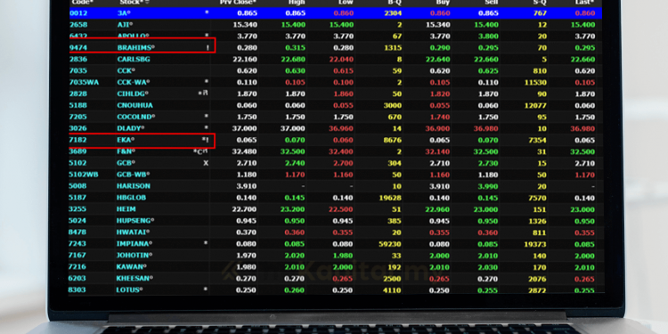Screen dimensions: 668x334
Task: Click the X flag in GCB row
Action: [206, 163]
